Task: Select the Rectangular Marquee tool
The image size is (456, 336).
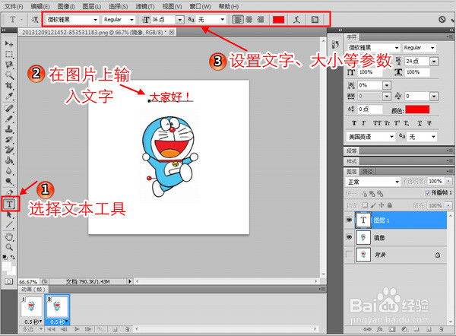Action: tap(9, 55)
